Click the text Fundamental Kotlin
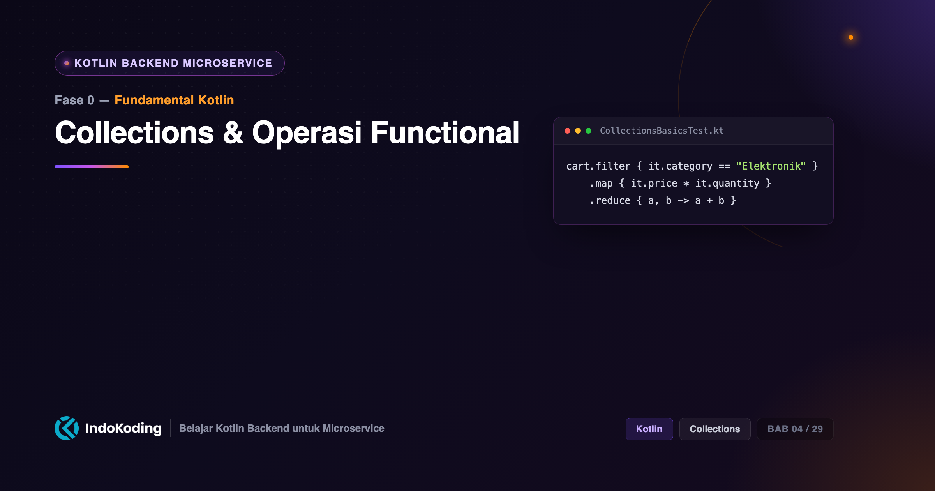The image size is (935, 491). tap(174, 100)
